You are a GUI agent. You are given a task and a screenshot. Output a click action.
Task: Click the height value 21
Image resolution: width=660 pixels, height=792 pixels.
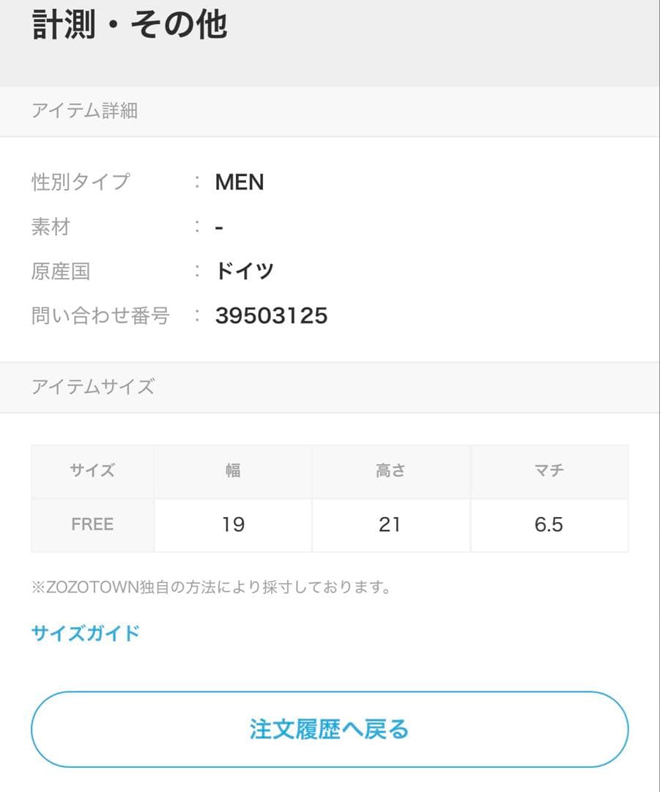click(x=390, y=524)
